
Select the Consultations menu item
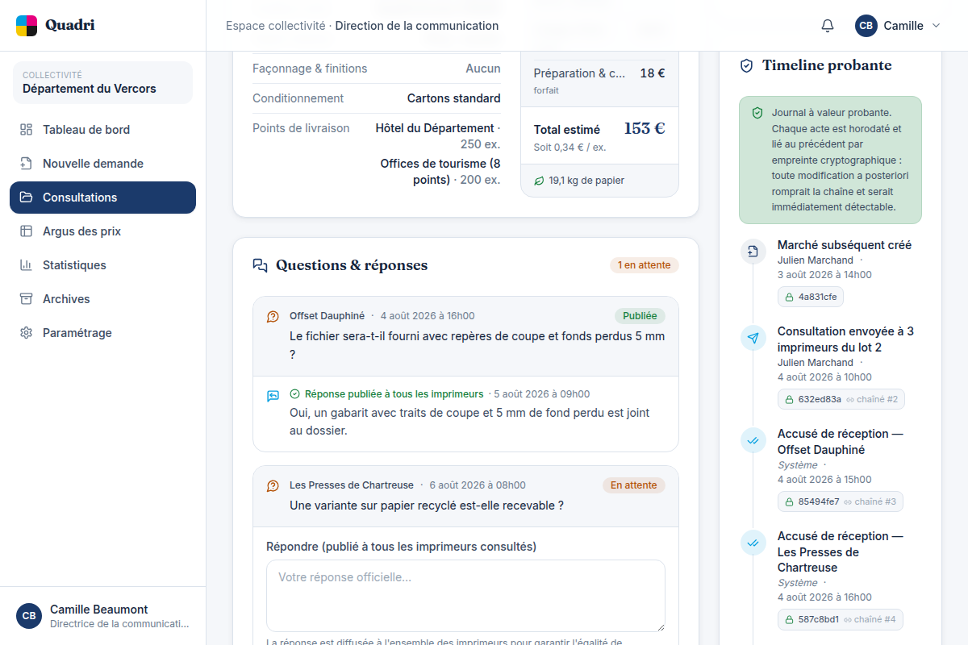[102, 198]
